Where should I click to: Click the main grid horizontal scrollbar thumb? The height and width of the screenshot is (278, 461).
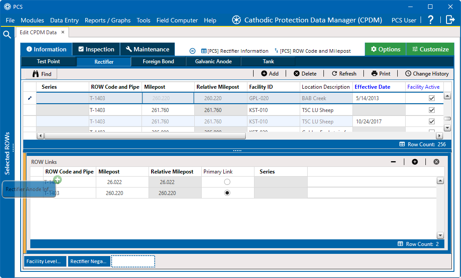(x=145, y=136)
